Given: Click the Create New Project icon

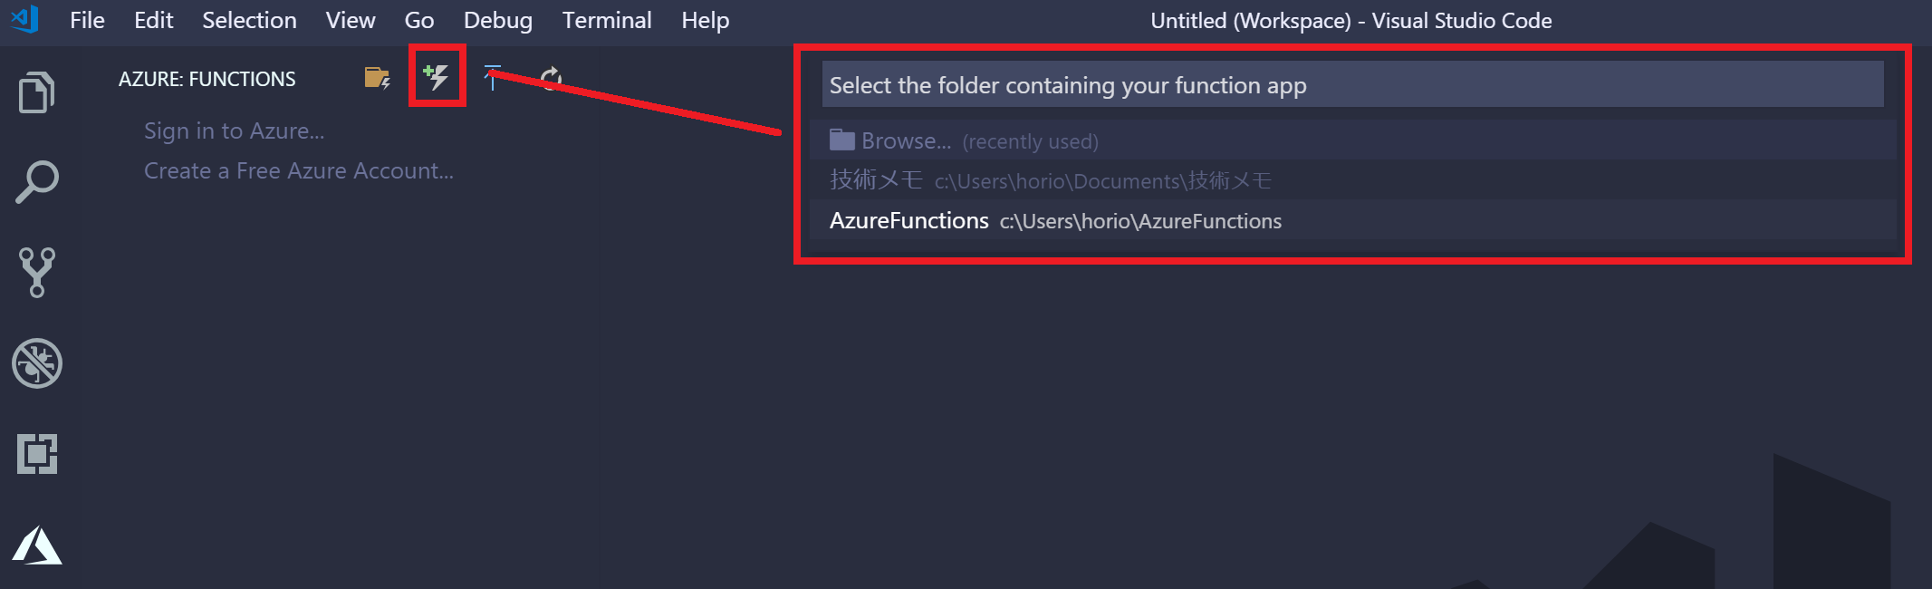Looking at the screenshot, I should pos(378,79).
